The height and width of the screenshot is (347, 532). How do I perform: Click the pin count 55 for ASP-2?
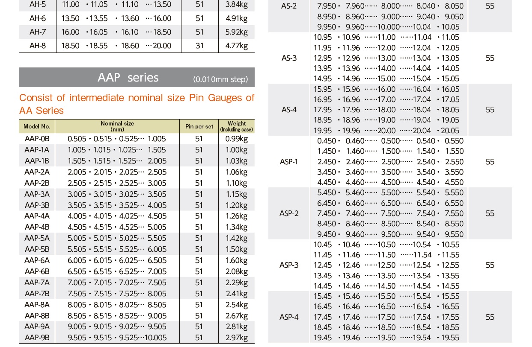pyautogui.click(x=490, y=213)
